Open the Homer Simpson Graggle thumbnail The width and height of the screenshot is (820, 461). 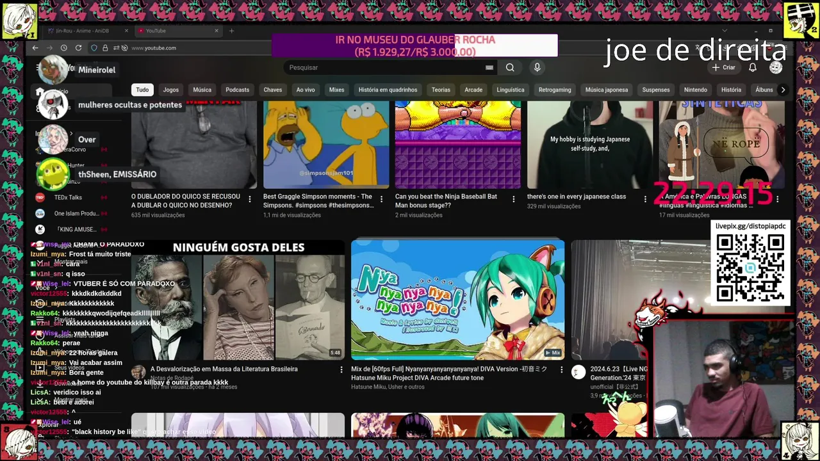pyautogui.click(x=326, y=145)
